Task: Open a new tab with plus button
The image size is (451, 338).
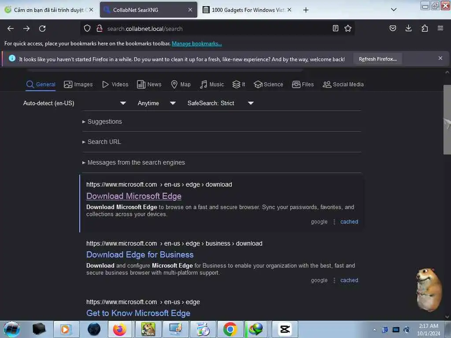Action: (x=306, y=10)
